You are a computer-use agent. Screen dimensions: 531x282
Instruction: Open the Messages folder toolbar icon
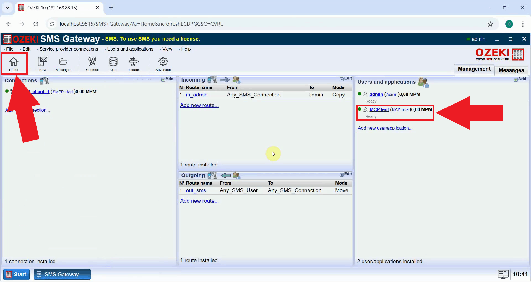(63, 64)
